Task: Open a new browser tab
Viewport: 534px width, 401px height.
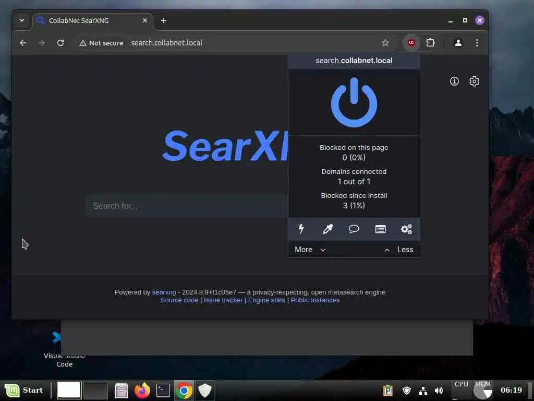Action: 163,20
